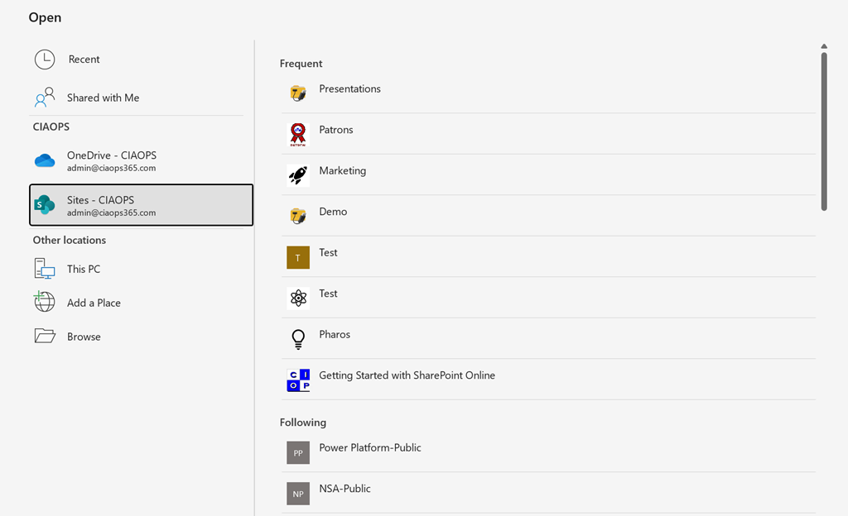Open the Presentations site
Image resolution: width=848 pixels, height=516 pixels.
click(x=349, y=89)
